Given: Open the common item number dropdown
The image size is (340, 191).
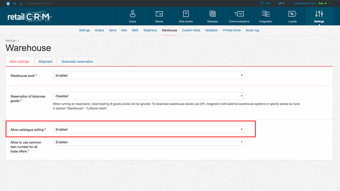Looking at the screenshot, I should tap(149, 142).
